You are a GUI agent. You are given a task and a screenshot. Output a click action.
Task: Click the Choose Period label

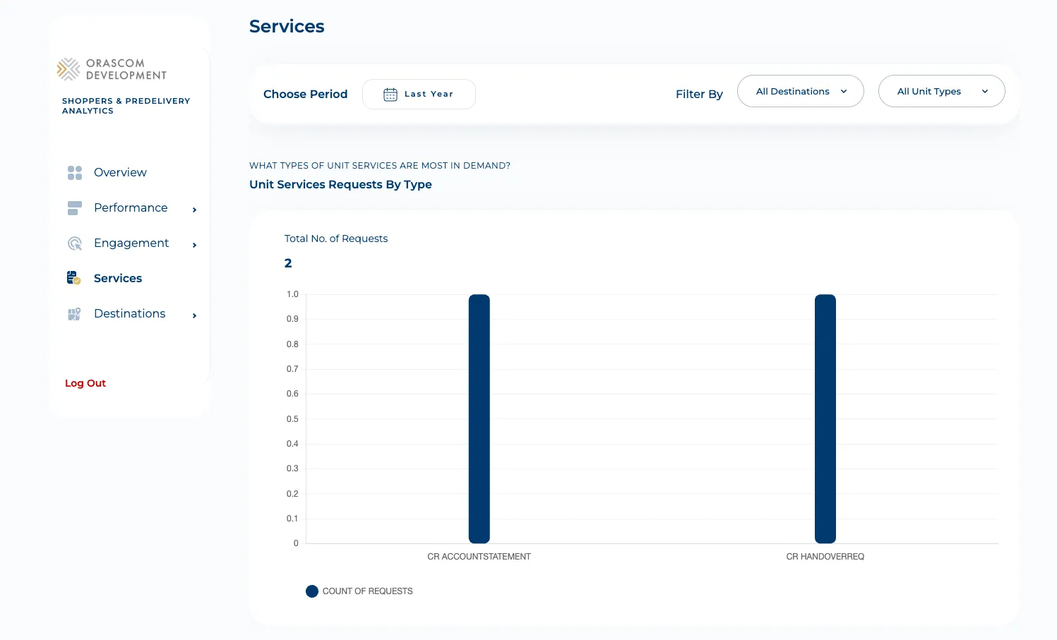306,94
